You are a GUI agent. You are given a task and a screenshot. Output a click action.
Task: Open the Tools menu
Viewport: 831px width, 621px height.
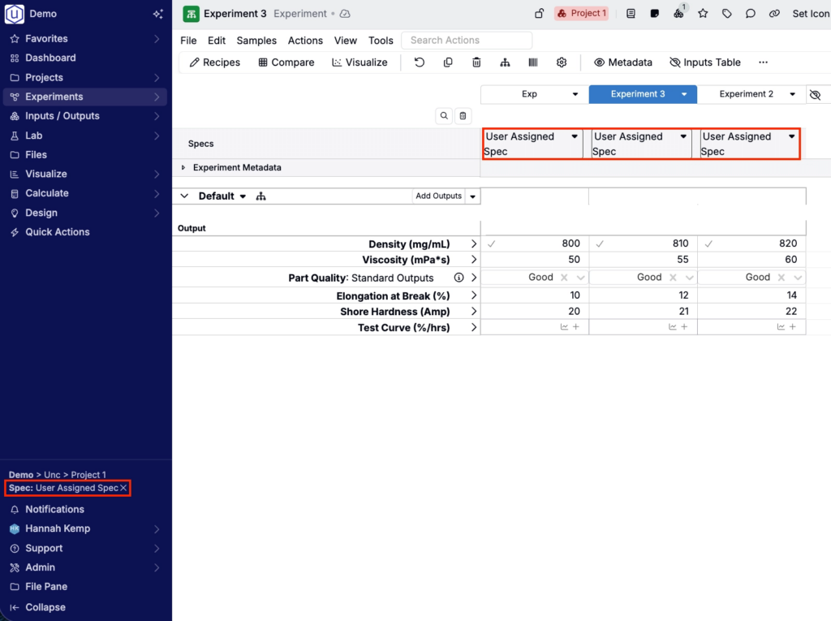coord(381,41)
